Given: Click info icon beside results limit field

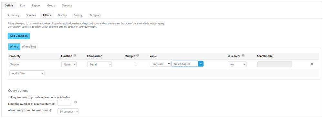Looking at the screenshot, I should point(76,102).
